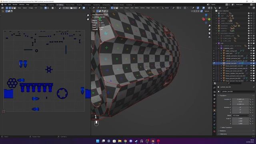This screenshot has width=256, height=144.
Task: Switch to the UV Editing workspace tab
Action: click(x=60, y=5)
